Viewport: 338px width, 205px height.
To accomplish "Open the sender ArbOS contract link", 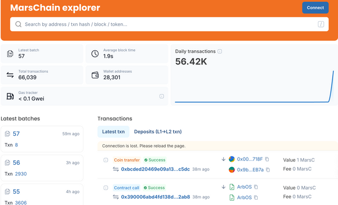I will [x=244, y=187].
